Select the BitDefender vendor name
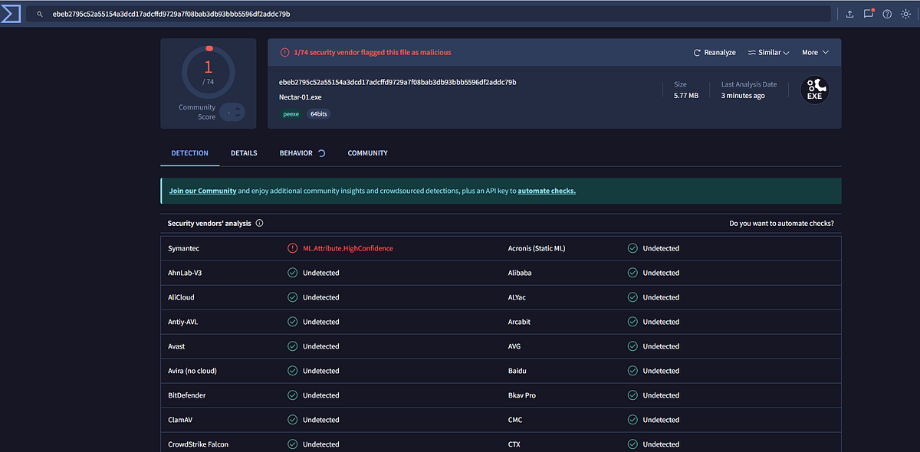 (x=187, y=395)
